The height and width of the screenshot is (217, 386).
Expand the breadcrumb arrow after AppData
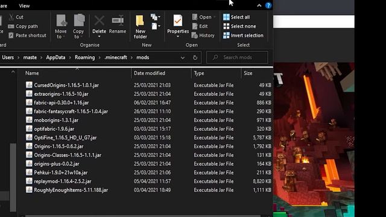coord(70,58)
